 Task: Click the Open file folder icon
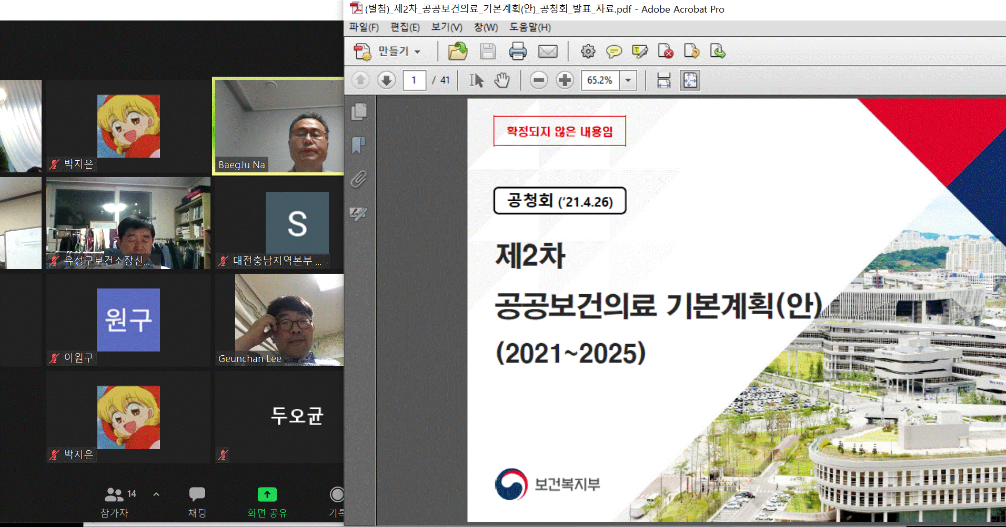pyautogui.click(x=457, y=51)
